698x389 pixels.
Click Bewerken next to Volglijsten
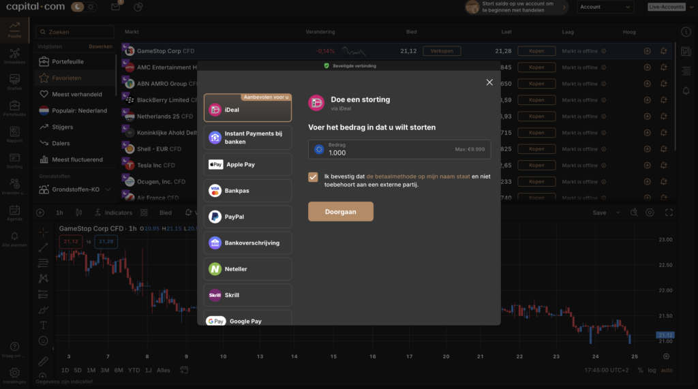(101, 46)
